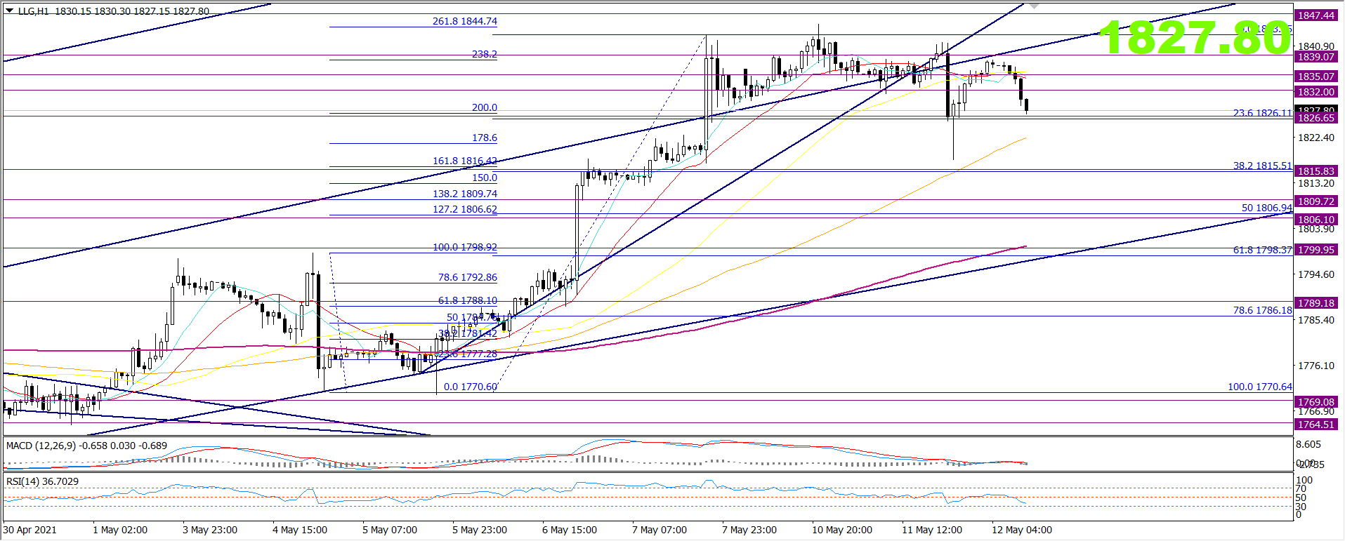Click the 10 May 20:00 time axis label

(842, 530)
